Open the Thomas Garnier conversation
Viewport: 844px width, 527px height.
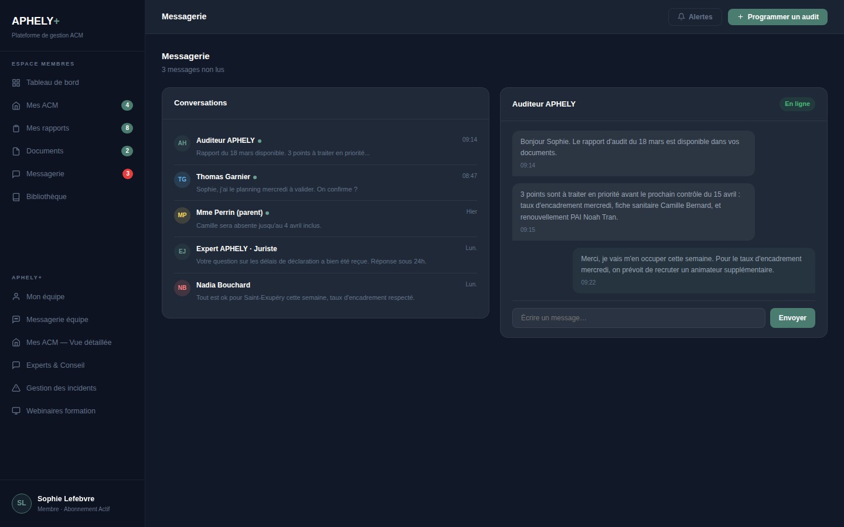point(325,183)
